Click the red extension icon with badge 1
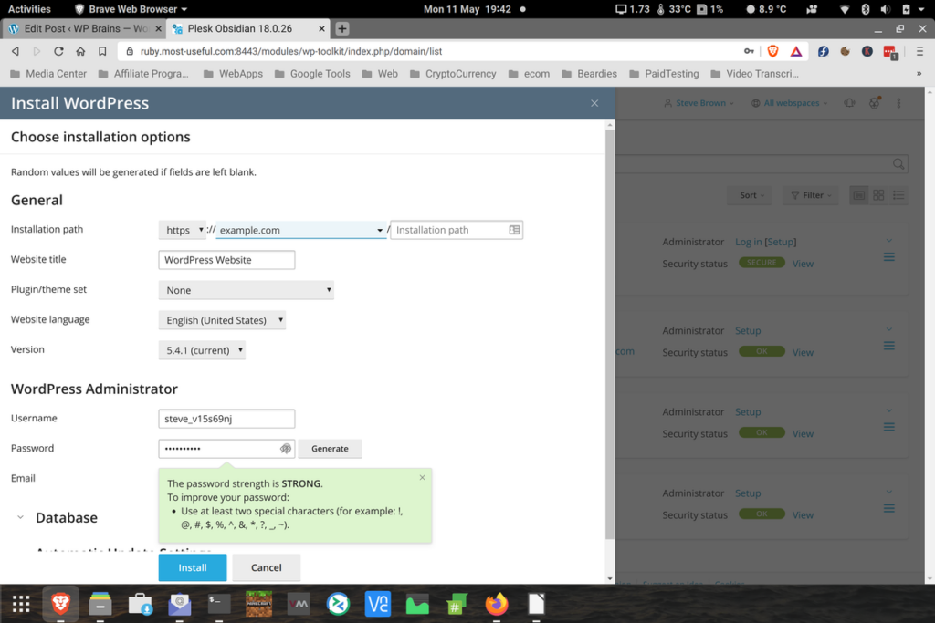Image resolution: width=935 pixels, height=623 pixels. [890, 52]
